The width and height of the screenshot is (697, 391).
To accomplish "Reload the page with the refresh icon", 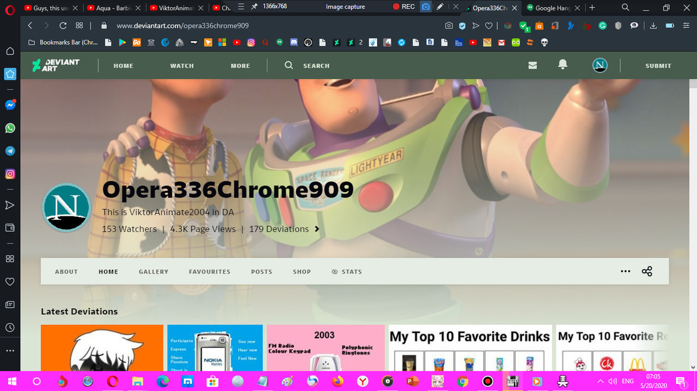I will click(x=63, y=26).
